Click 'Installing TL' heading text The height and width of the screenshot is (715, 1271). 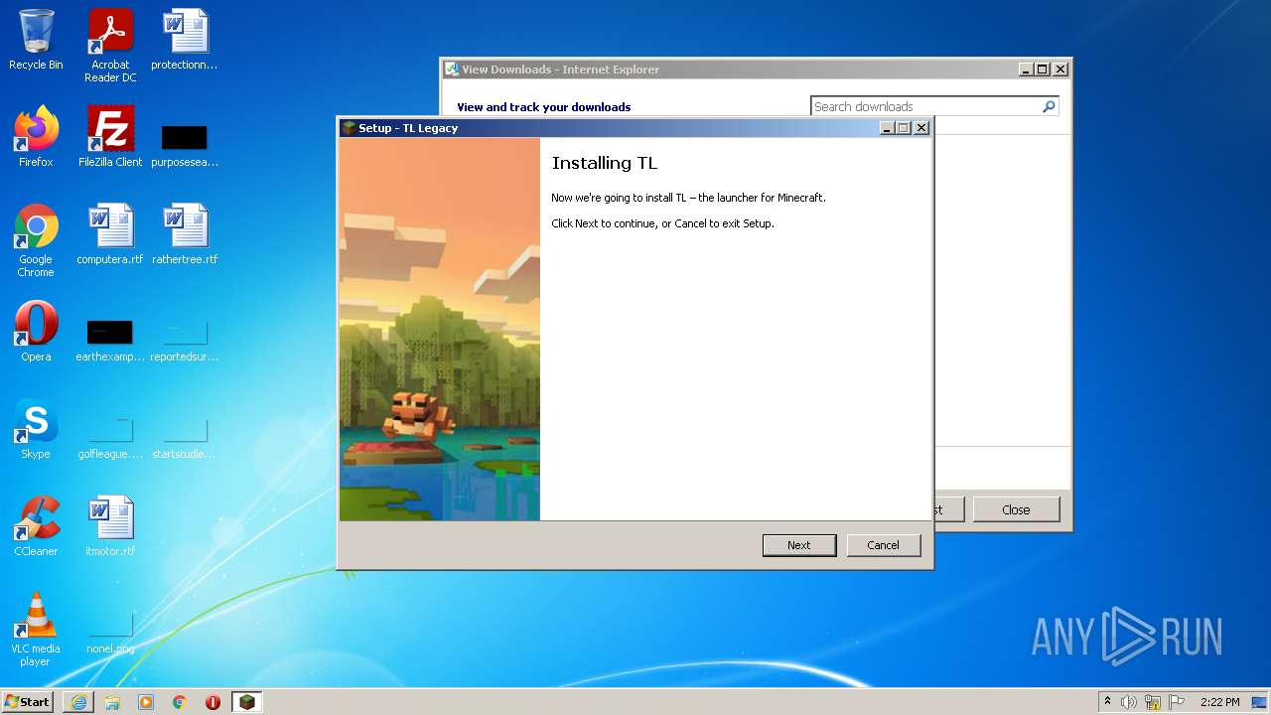(x=605, y=163)
